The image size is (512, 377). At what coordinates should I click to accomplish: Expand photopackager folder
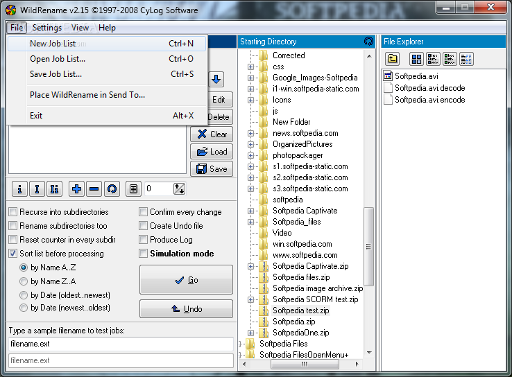[250, 155]
